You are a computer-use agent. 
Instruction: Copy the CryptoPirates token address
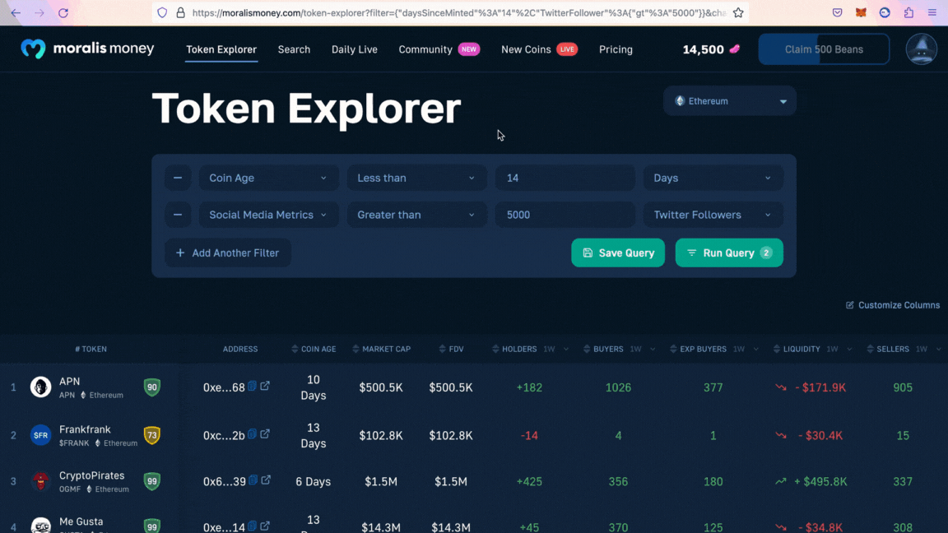[253, 480]
